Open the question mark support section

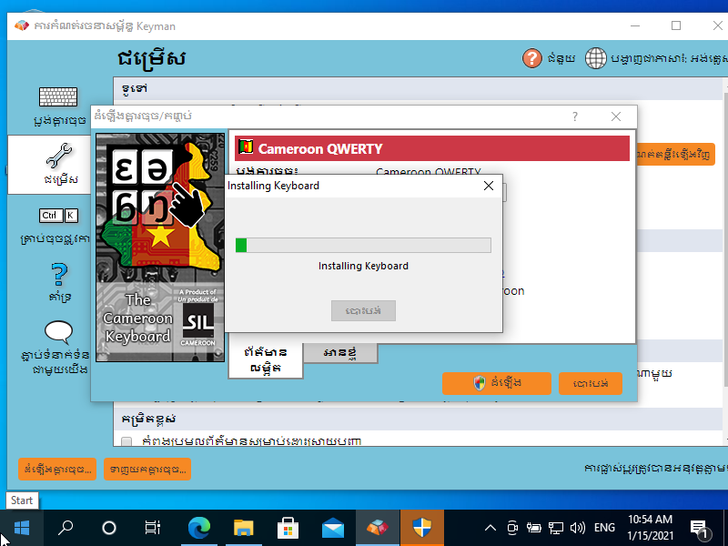pos(59,275)
